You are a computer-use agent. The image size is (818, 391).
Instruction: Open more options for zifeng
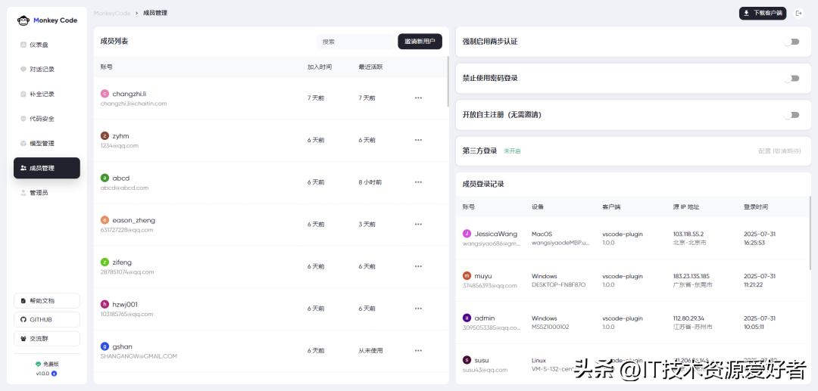[418, 266]
